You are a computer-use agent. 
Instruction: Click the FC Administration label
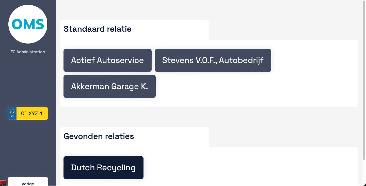click(28, 52)
